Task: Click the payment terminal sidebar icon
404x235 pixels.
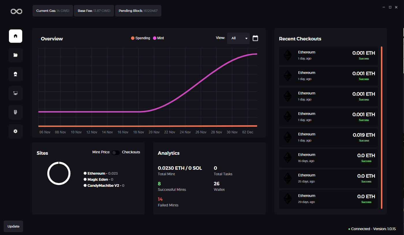Action: (16, 112)
